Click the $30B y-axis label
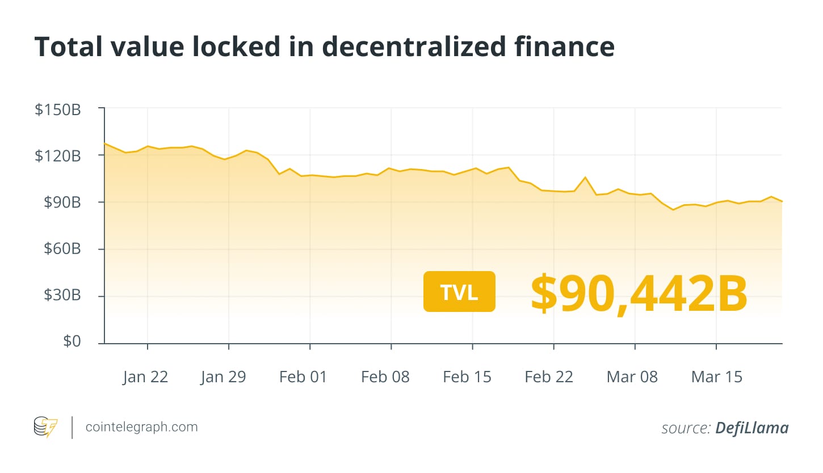The image size is (823, 473). tap(62, 296)
